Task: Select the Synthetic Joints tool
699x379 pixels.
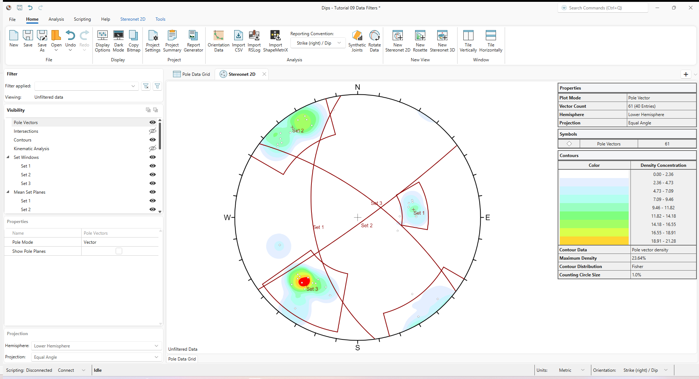Action: [x=357, y=41]
